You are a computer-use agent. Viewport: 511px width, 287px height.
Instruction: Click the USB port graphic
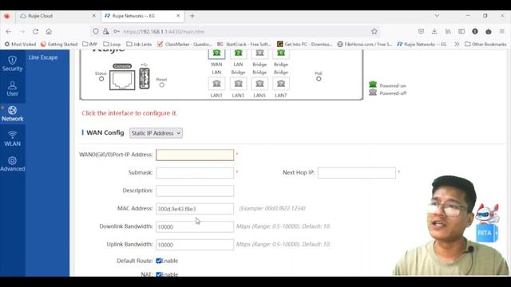[x=145, y=78]
